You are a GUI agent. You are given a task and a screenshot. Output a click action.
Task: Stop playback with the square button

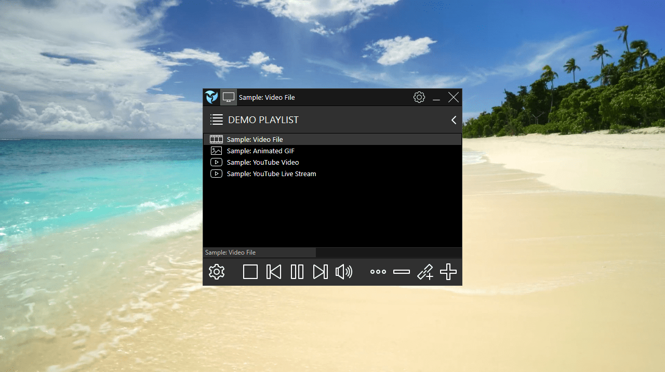[250, 272]
